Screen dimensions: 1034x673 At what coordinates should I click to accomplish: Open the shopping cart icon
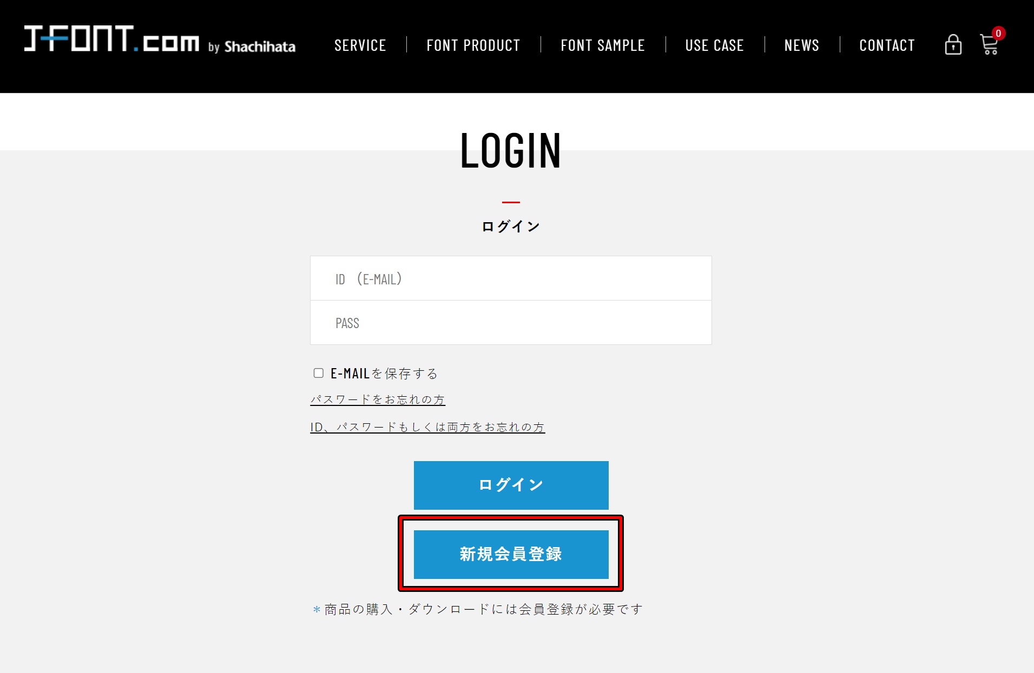pos(989,45)
